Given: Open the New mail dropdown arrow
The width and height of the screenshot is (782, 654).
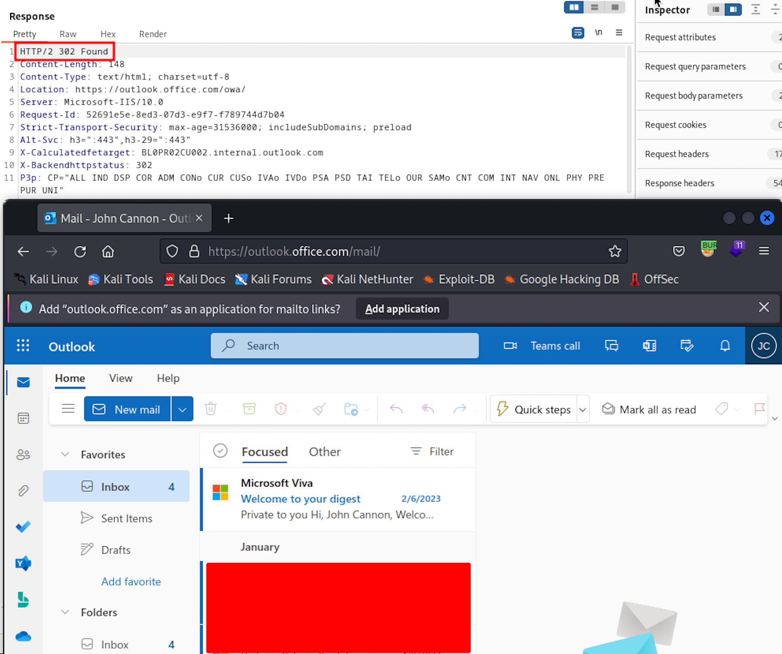Looking at the screenshot, I should click(x=183, y=409).
